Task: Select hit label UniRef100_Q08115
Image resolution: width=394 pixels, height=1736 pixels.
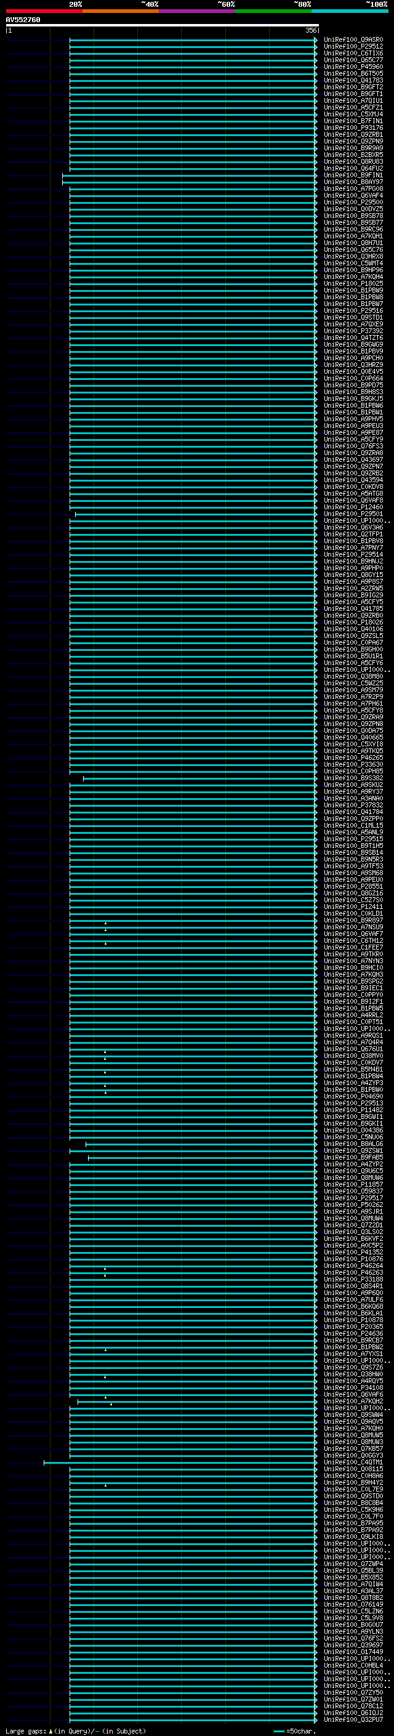Action: tap(353, 1469)
